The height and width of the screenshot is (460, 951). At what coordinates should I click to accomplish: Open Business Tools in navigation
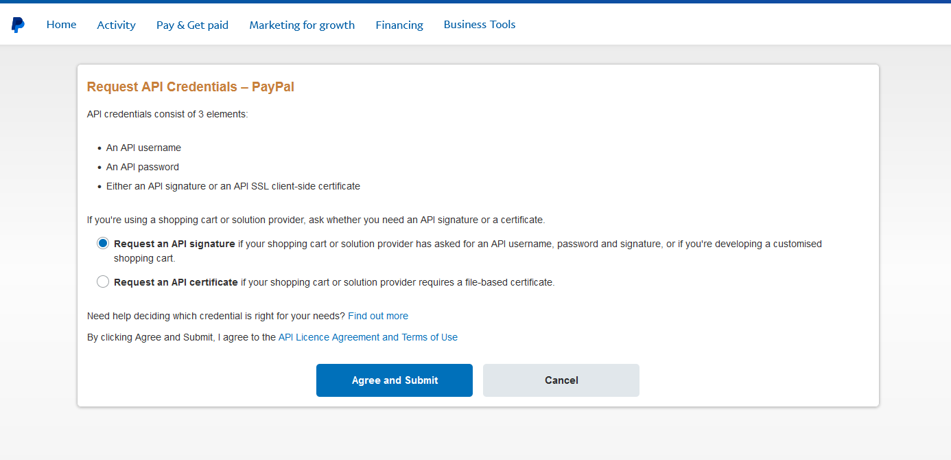pos(480,25)
